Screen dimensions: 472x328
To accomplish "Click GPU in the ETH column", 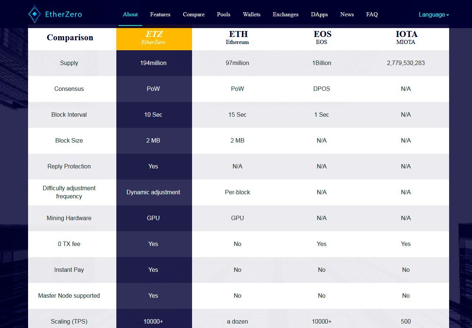I will click(x=237, y=218).
